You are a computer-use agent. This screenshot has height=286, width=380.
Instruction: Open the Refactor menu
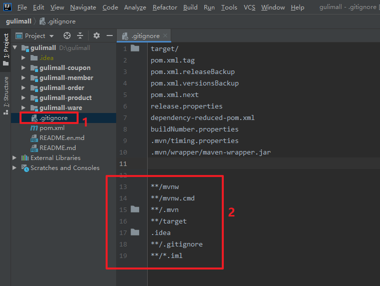click(165, 7)
